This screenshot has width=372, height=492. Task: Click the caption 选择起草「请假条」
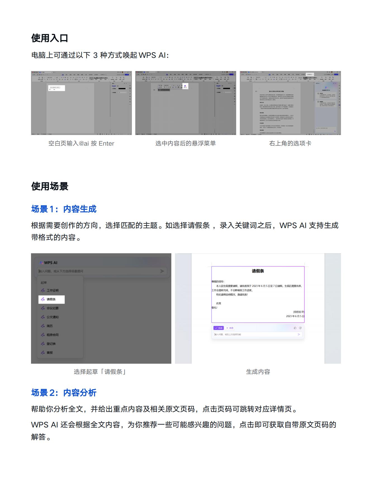[x=100, y=372]
